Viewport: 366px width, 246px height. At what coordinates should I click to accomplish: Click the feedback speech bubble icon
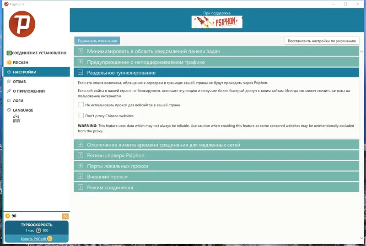[x=9, y=82]
